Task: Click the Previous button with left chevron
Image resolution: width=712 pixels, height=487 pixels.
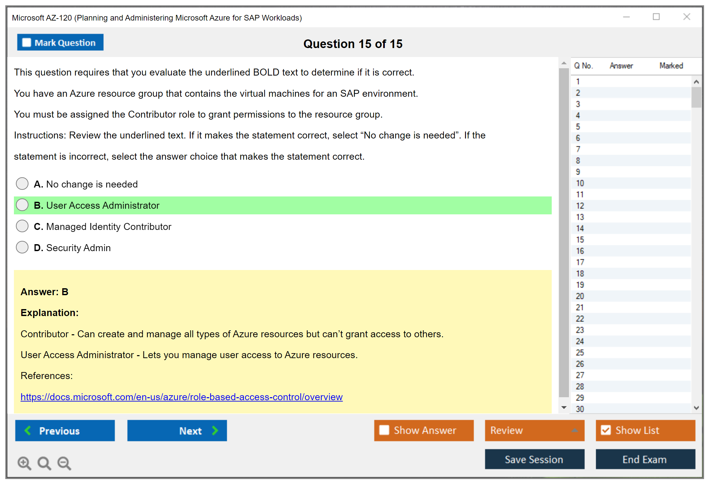Action: (65, 430)
